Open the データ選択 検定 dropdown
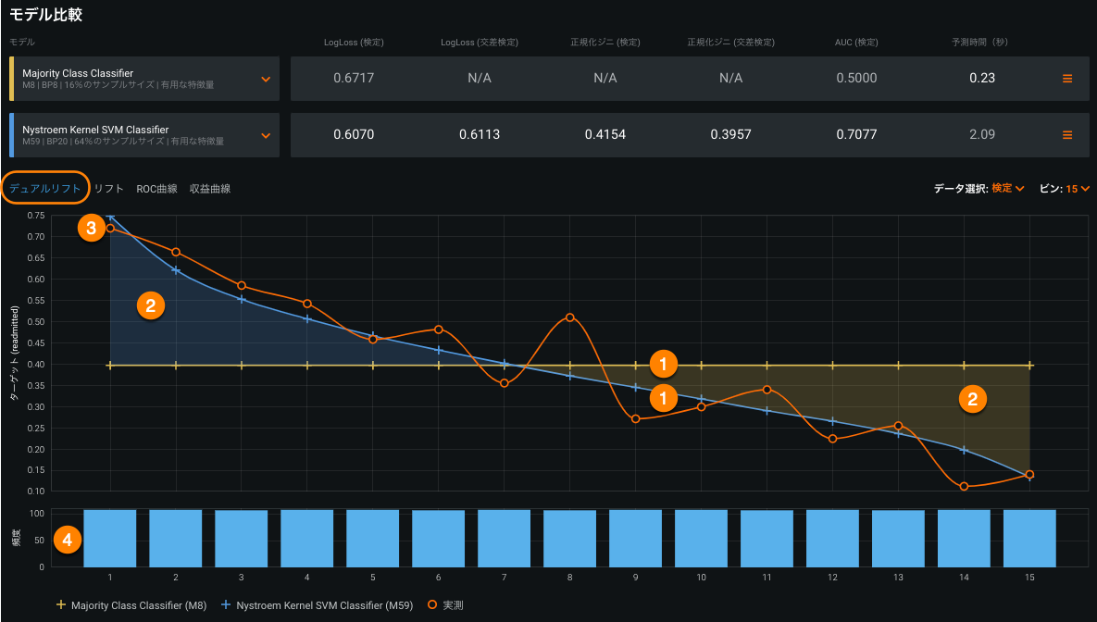The image size is (1097, 622). point(1007,189)
